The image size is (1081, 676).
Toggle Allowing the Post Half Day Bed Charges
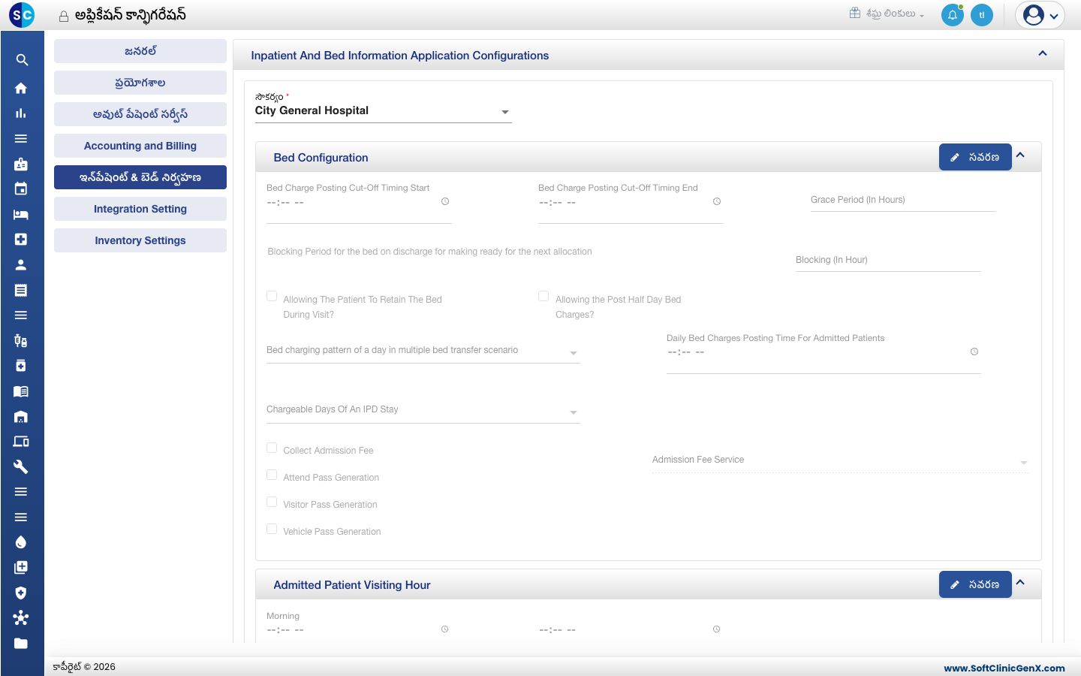coord(544,296)
